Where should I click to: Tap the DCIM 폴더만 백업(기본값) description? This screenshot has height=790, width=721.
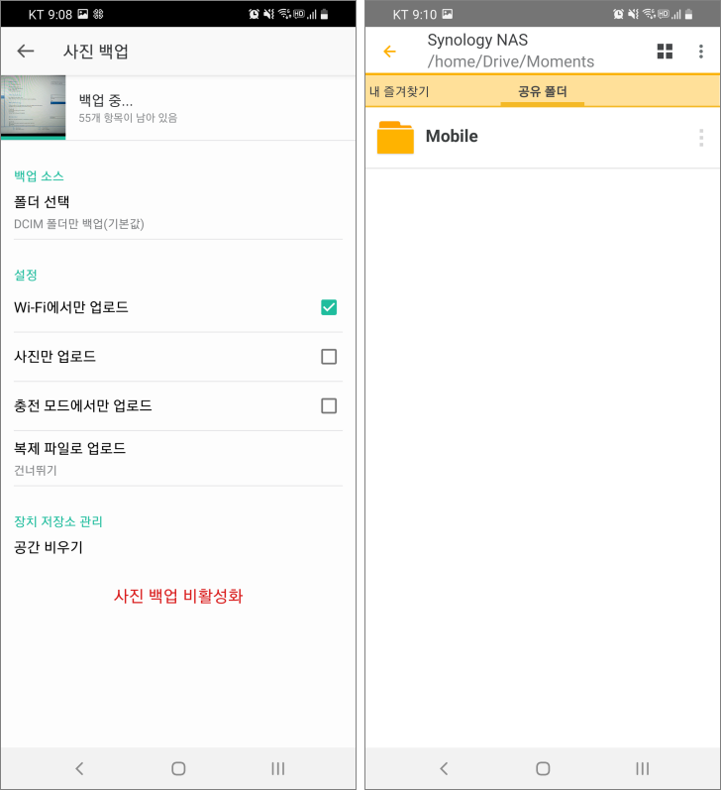pos(79,224)
